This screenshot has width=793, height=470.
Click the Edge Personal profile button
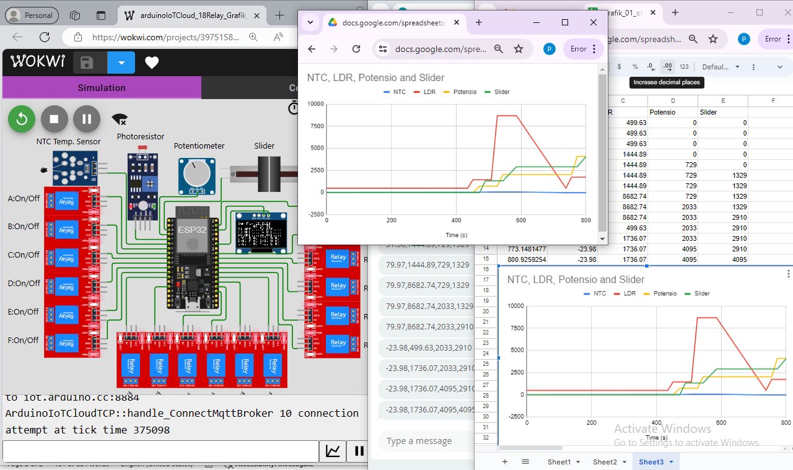pos(32,15)
